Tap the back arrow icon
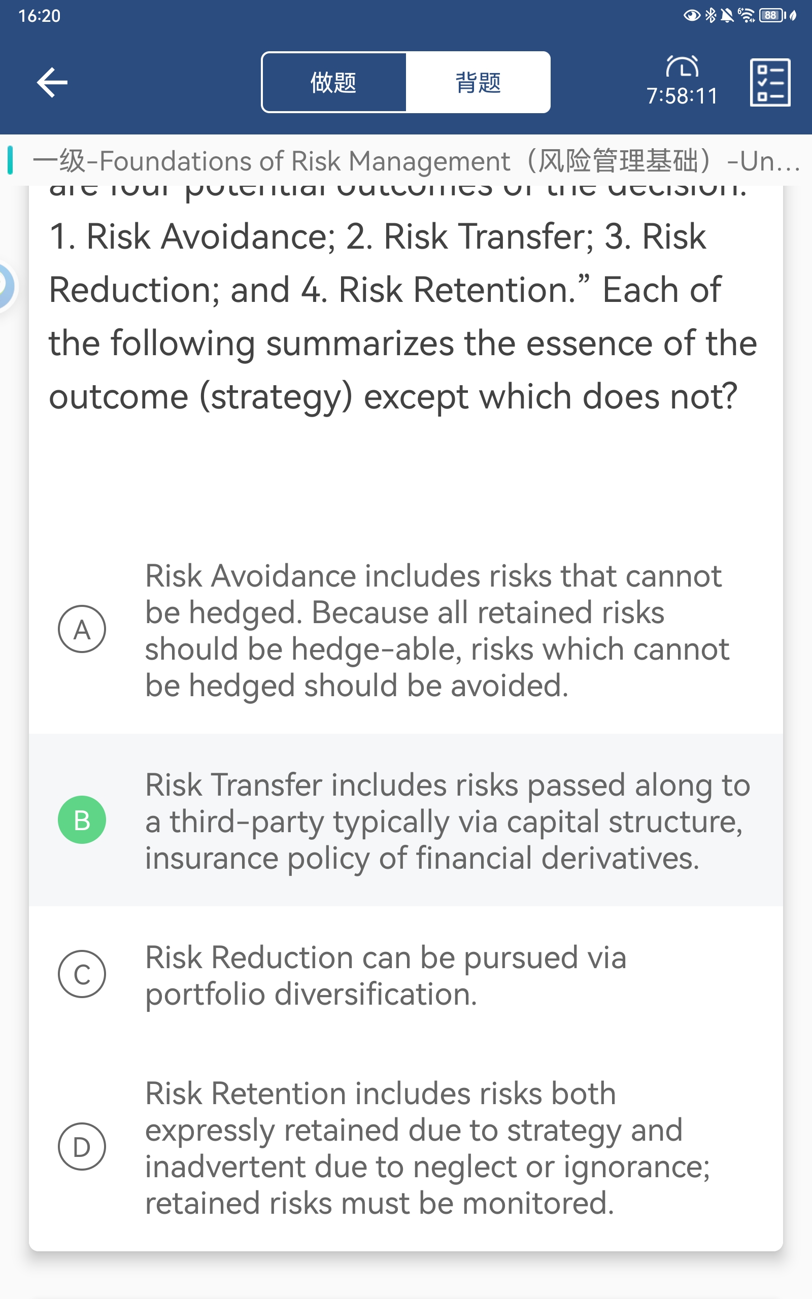812x1299 pixels. 52,82
